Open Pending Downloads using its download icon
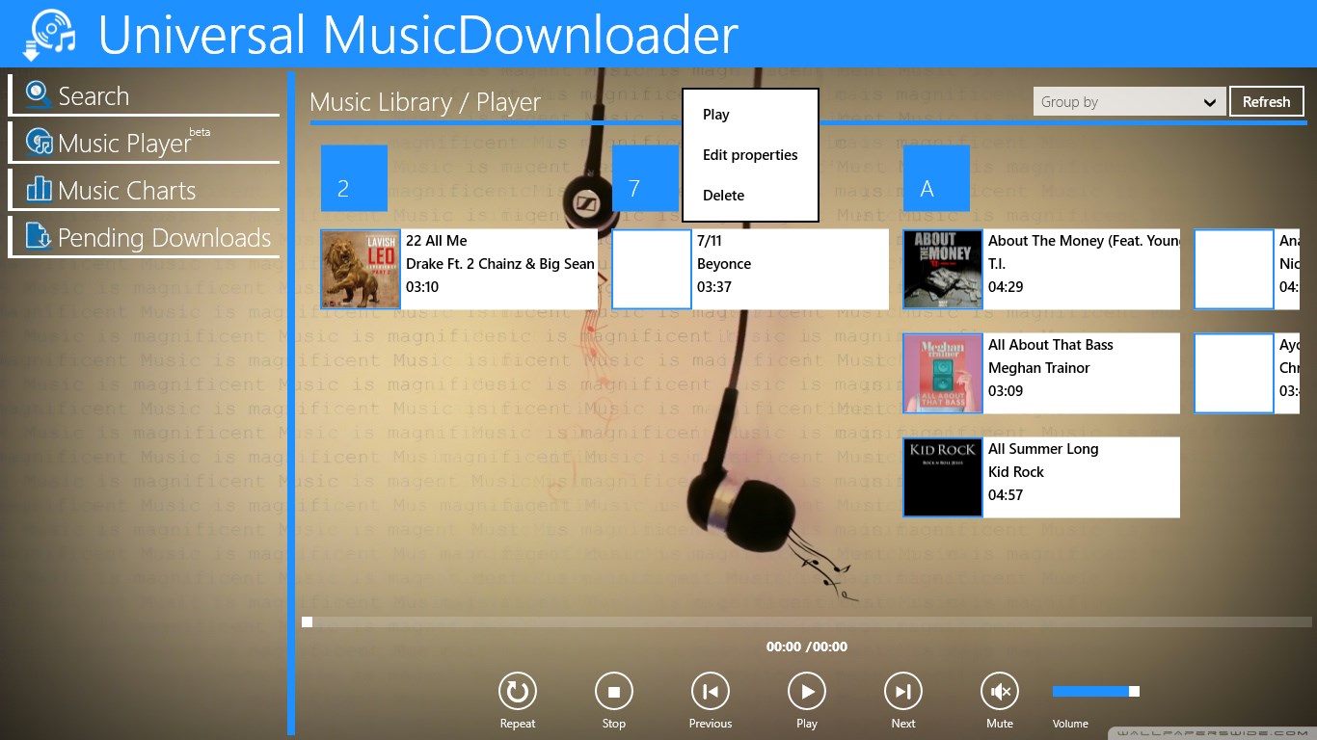The image size is (1317, 740). coord(37,237)
